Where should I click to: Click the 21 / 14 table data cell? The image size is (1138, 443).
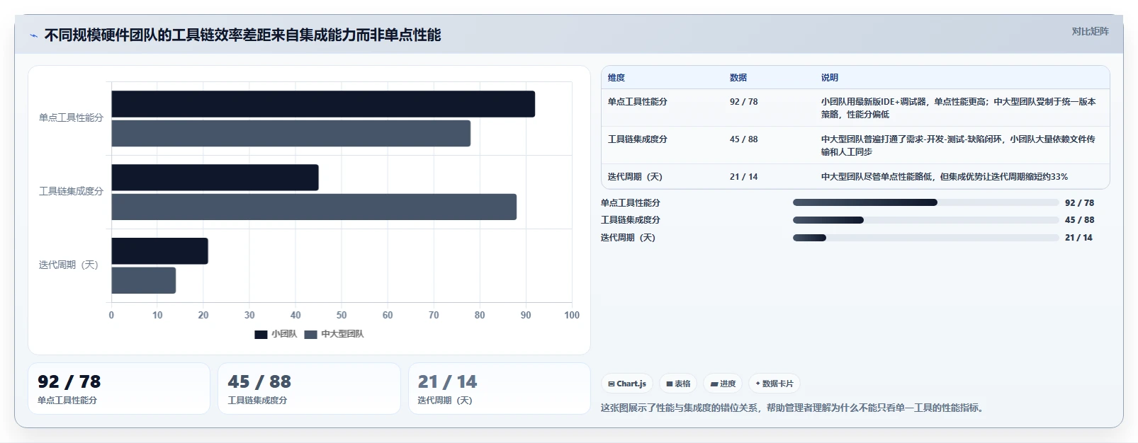click(x=744, y=177)
